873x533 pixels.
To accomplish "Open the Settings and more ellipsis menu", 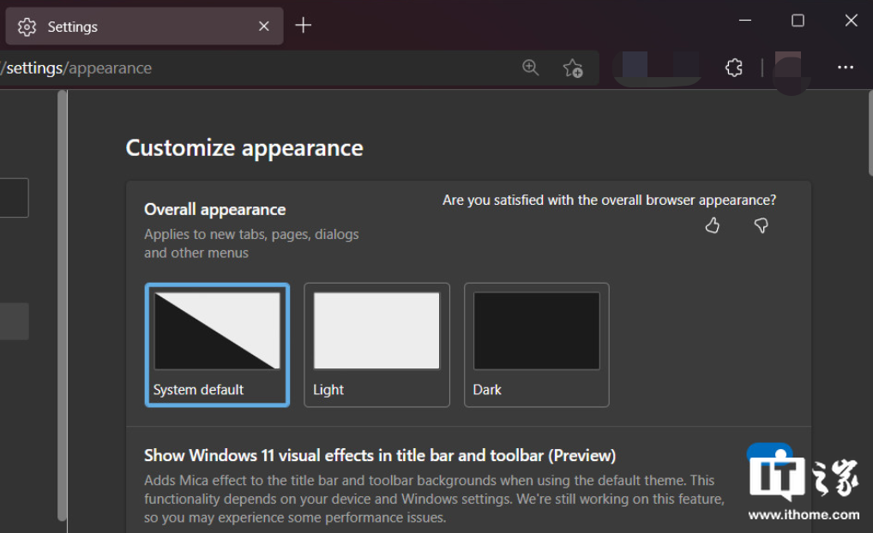I will [x=846, y=68].
